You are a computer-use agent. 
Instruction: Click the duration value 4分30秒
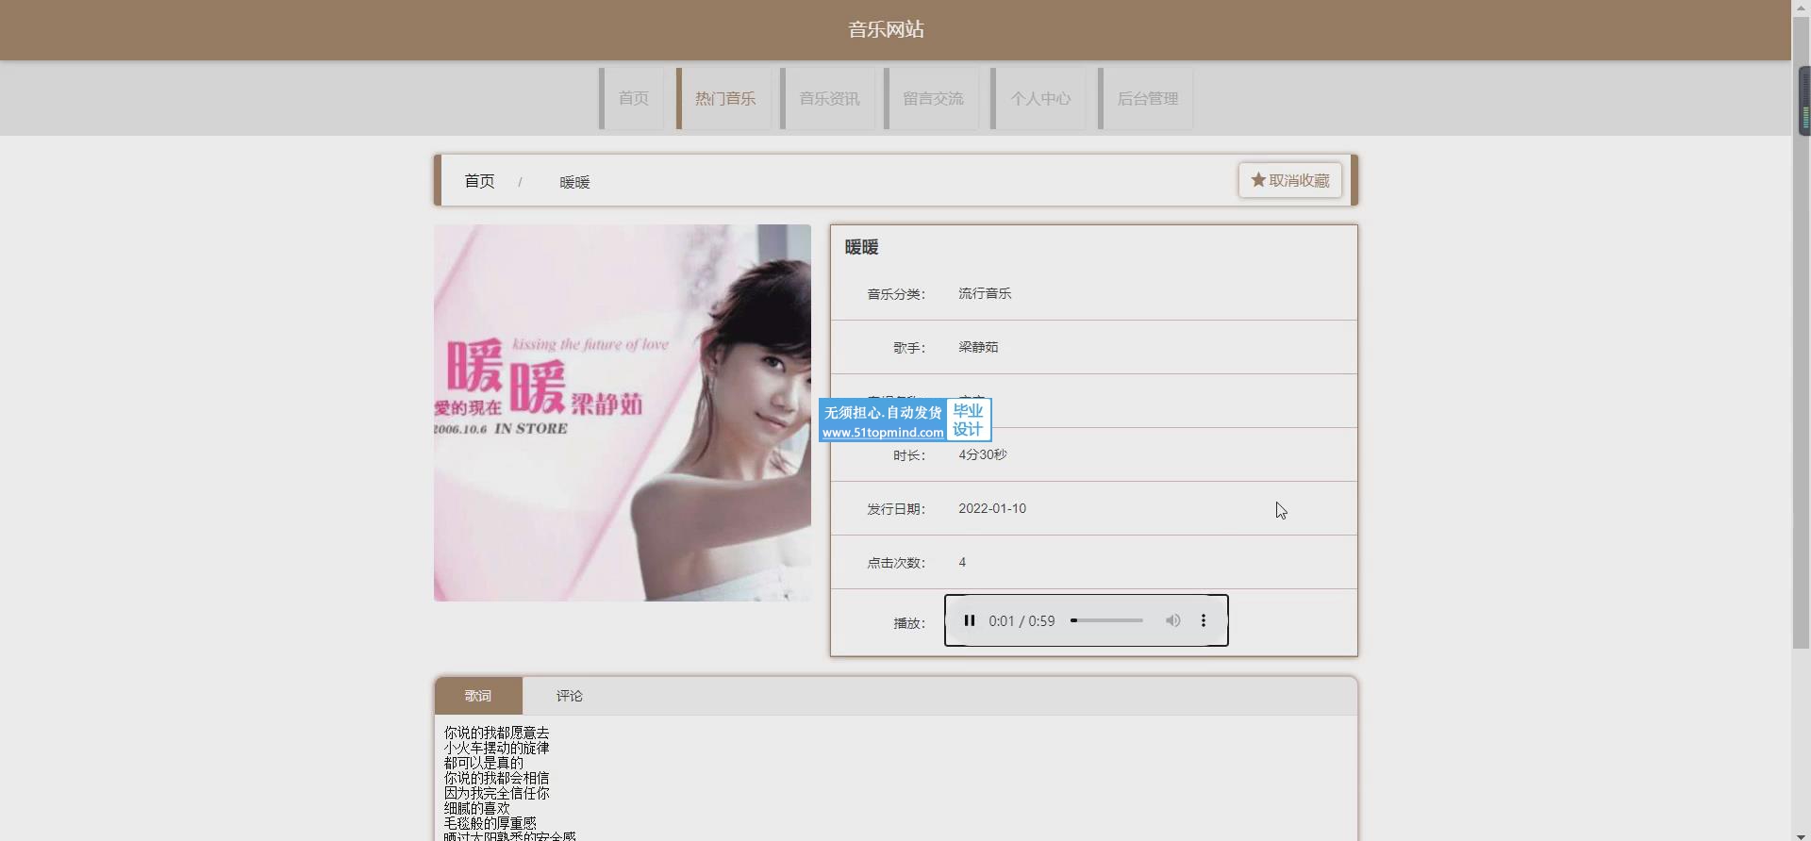point(983,454)
